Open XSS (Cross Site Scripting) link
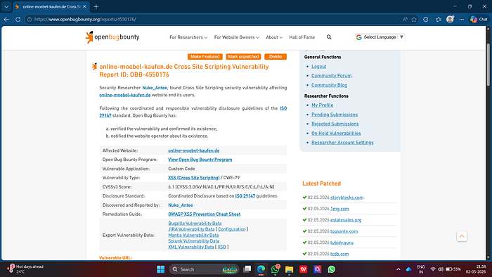Viewport: 492px width, 277px height. click(x=193, y=178)
